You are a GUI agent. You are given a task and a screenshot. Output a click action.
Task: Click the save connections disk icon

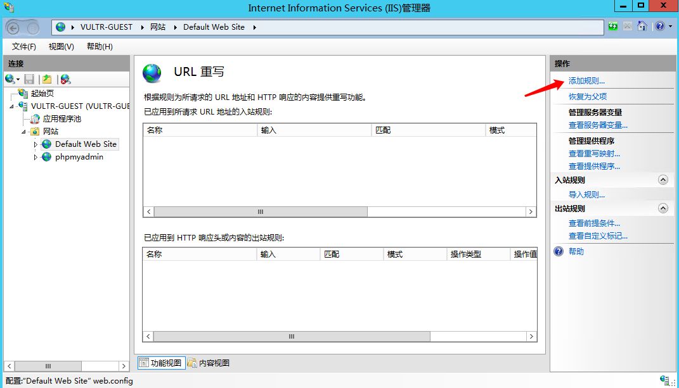[29, 79]
